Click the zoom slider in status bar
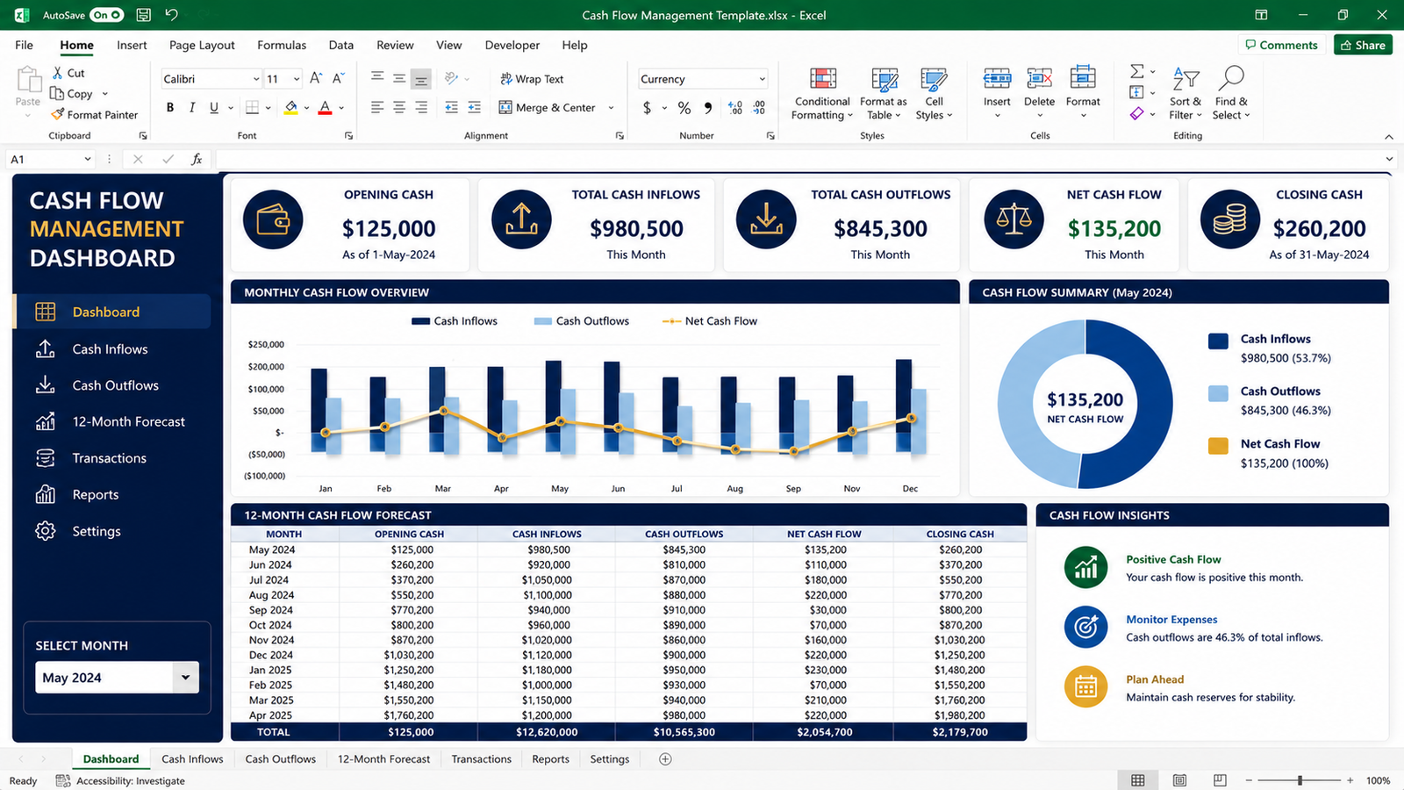Screen dimensions: 1404x790 pyautogui.click(x=1300, y=780)
